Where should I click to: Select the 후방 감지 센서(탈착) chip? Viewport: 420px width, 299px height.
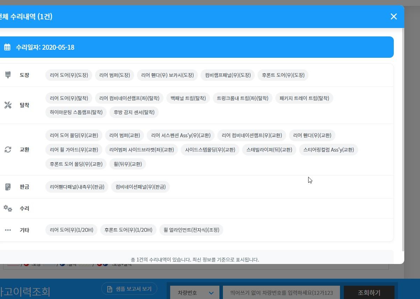tap(134, 112)
